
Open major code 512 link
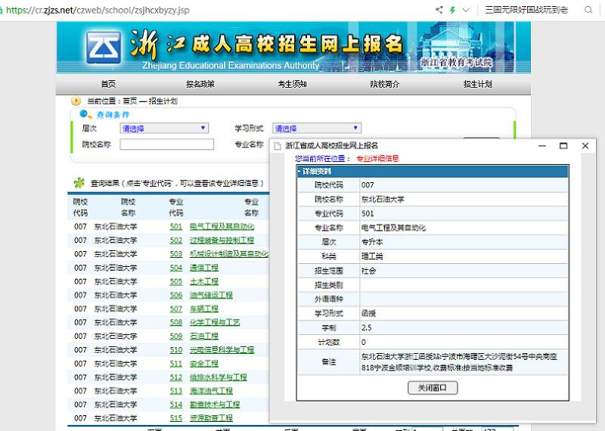[x=176, y=377]
